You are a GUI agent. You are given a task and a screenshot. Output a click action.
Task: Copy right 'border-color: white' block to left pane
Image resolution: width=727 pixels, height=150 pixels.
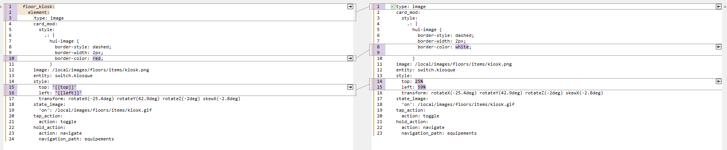click(x=719, y=47)
